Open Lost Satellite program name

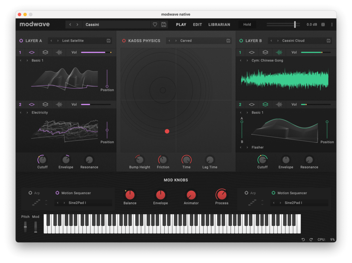(x=73, y=41)
